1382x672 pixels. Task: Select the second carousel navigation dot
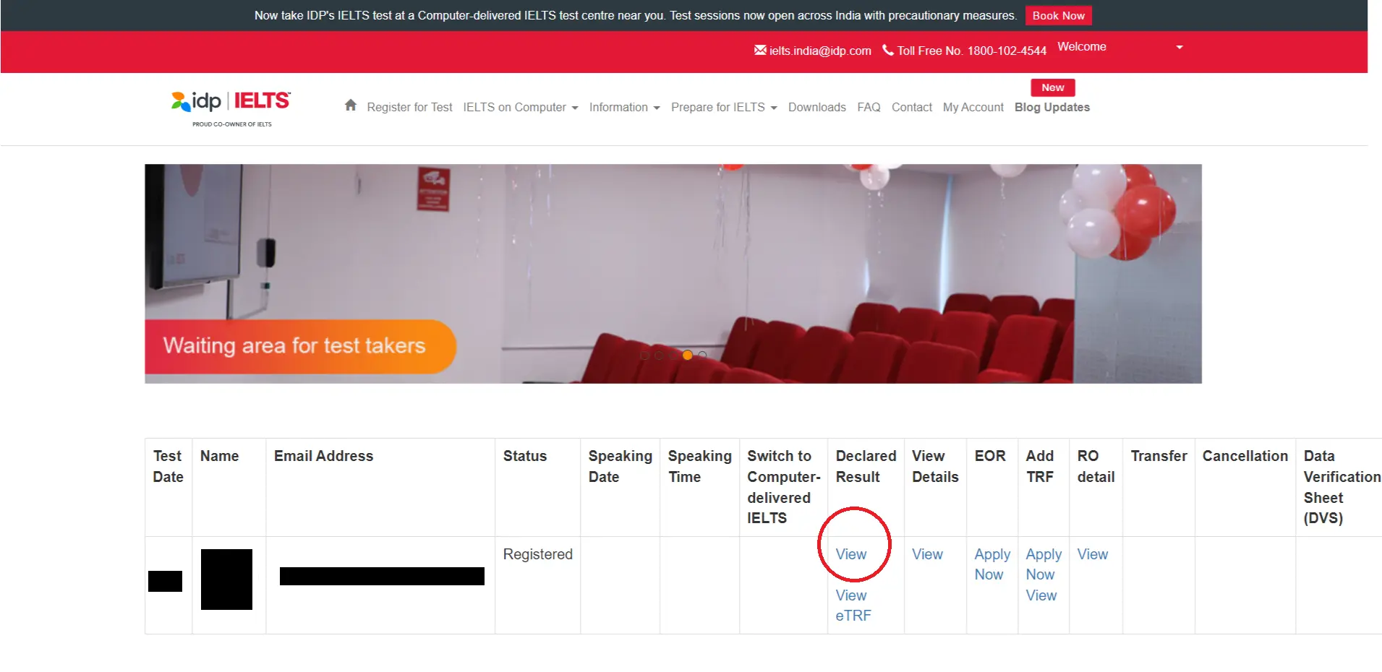pyautogui.click(x=659, y=355)
